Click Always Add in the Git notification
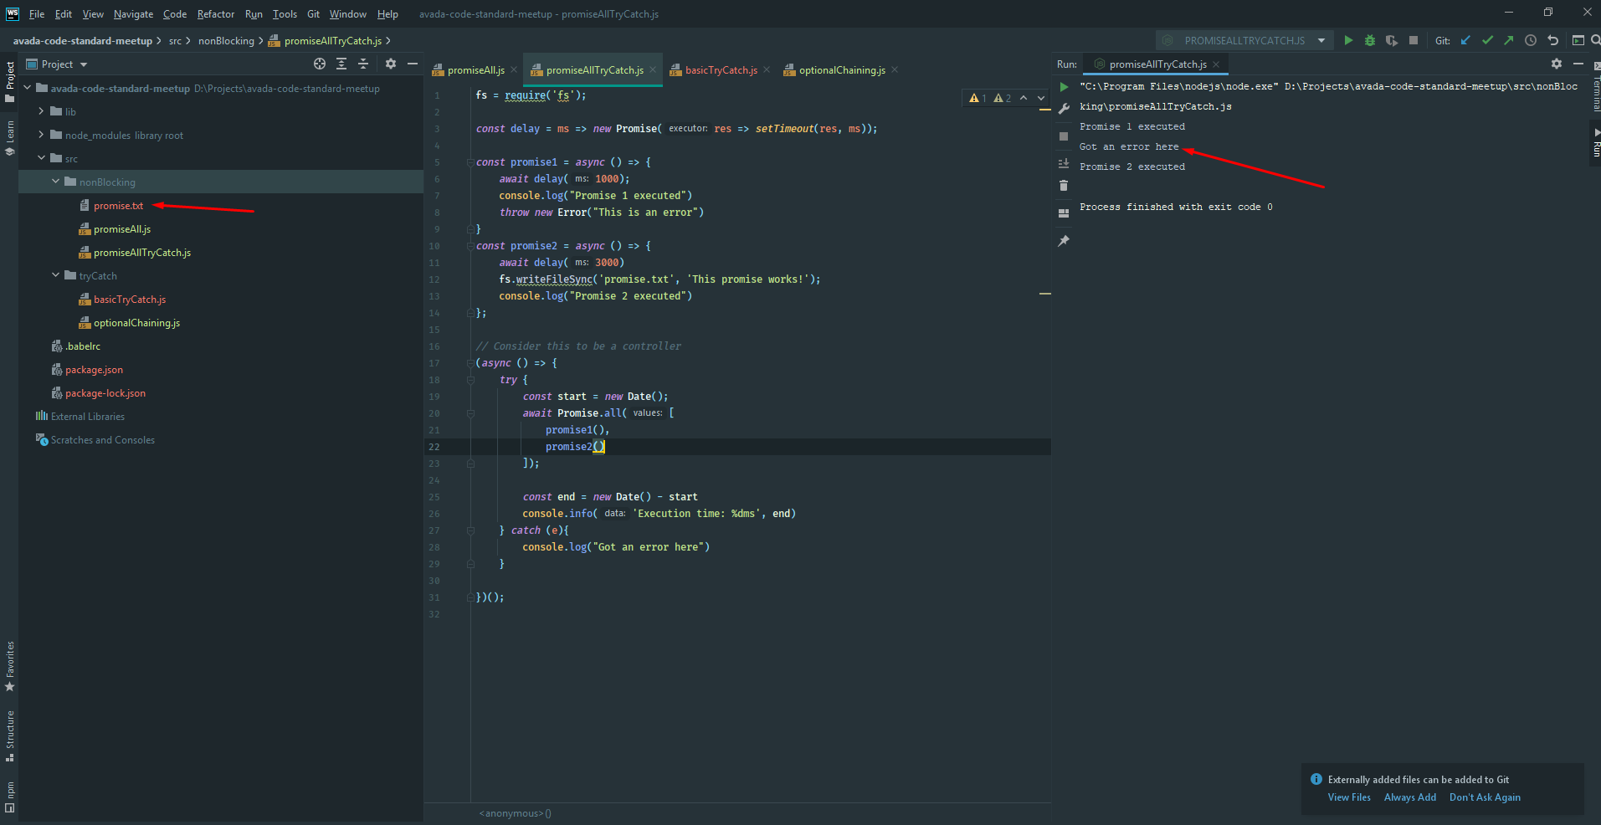The height and width of the screenshot is (825, 1601). [x=1409, y=797]
